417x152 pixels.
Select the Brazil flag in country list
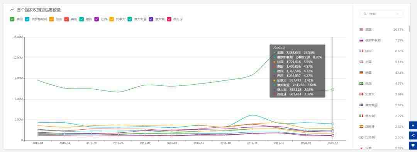click(361, 83)
